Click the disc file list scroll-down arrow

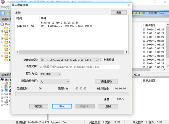click(168, 66)
